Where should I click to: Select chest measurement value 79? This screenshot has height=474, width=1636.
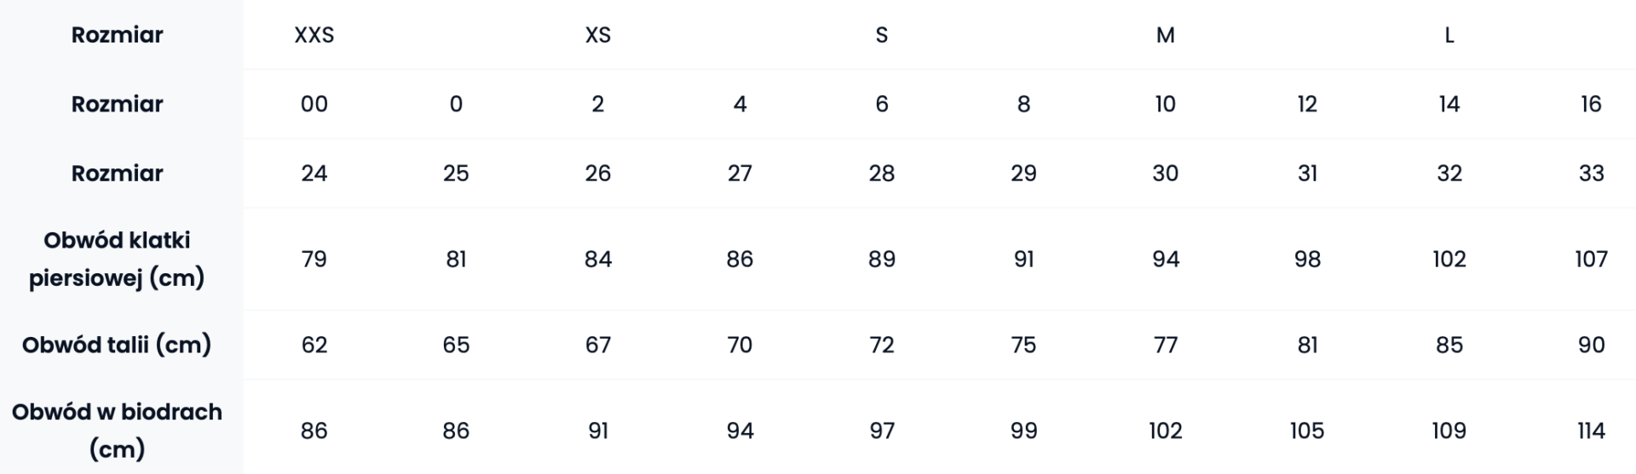tap(314, 259)
